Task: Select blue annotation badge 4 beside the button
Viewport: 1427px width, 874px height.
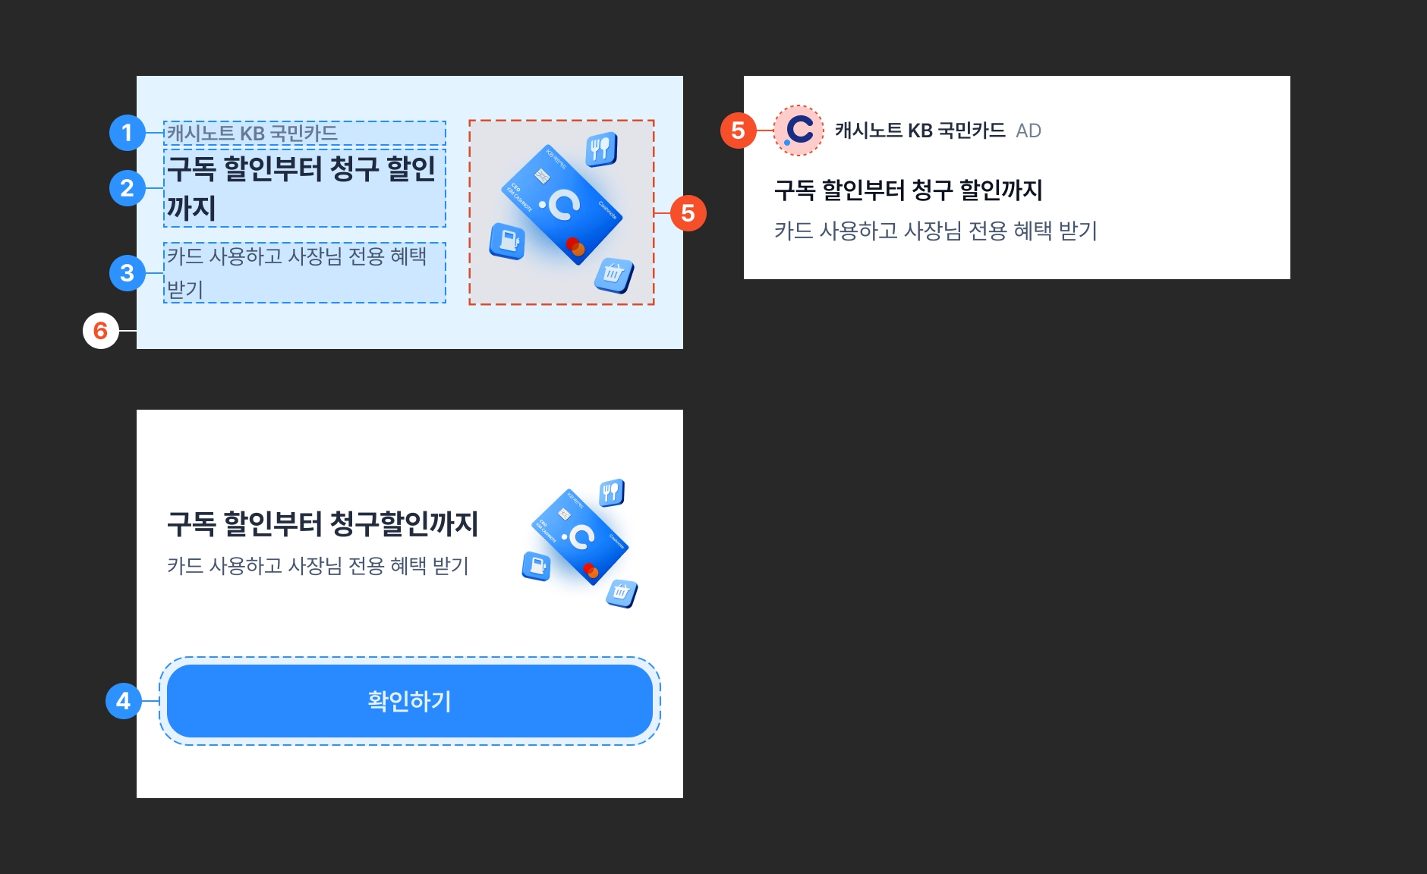Action: [x=124, y=701]
